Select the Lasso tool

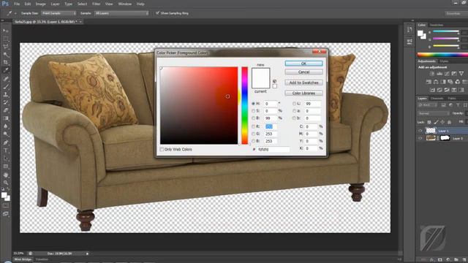pos(6,47)
